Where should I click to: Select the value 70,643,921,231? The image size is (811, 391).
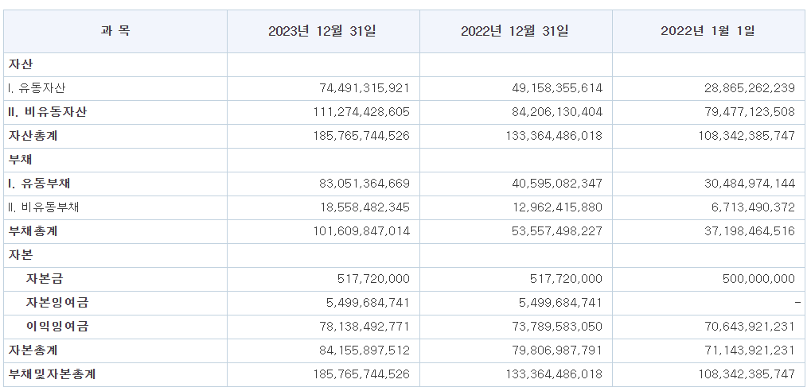click(x=750, y=327)
